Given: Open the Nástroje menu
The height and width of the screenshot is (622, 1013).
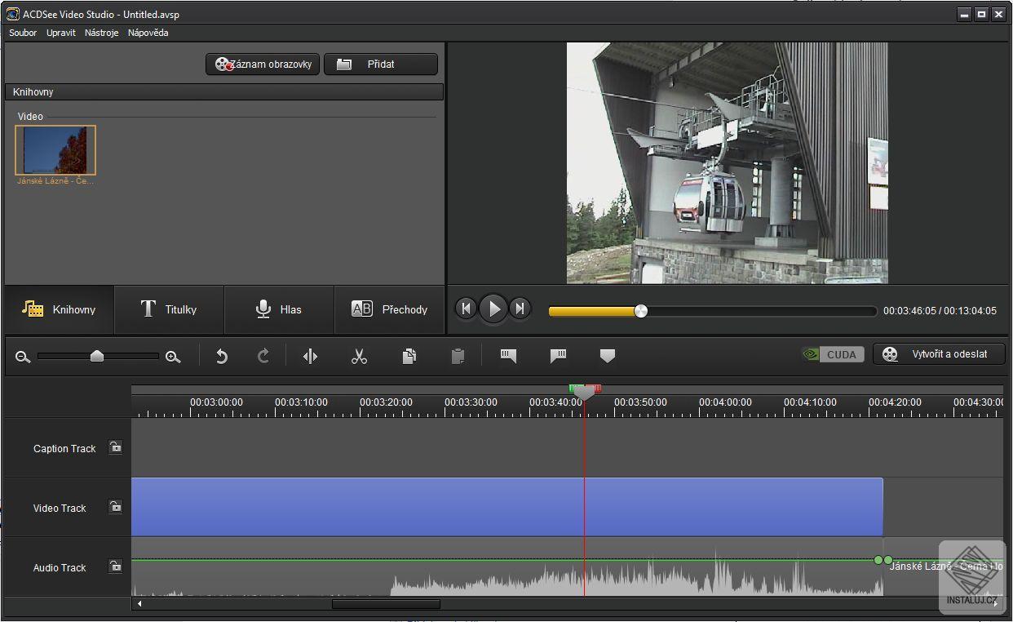Looking at the screenshot, I should tap(102, 33).
